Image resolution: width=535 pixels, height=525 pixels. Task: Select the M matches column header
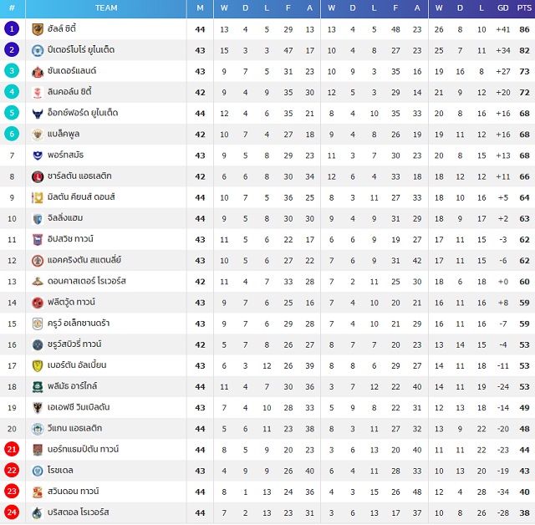click(200, 8)
